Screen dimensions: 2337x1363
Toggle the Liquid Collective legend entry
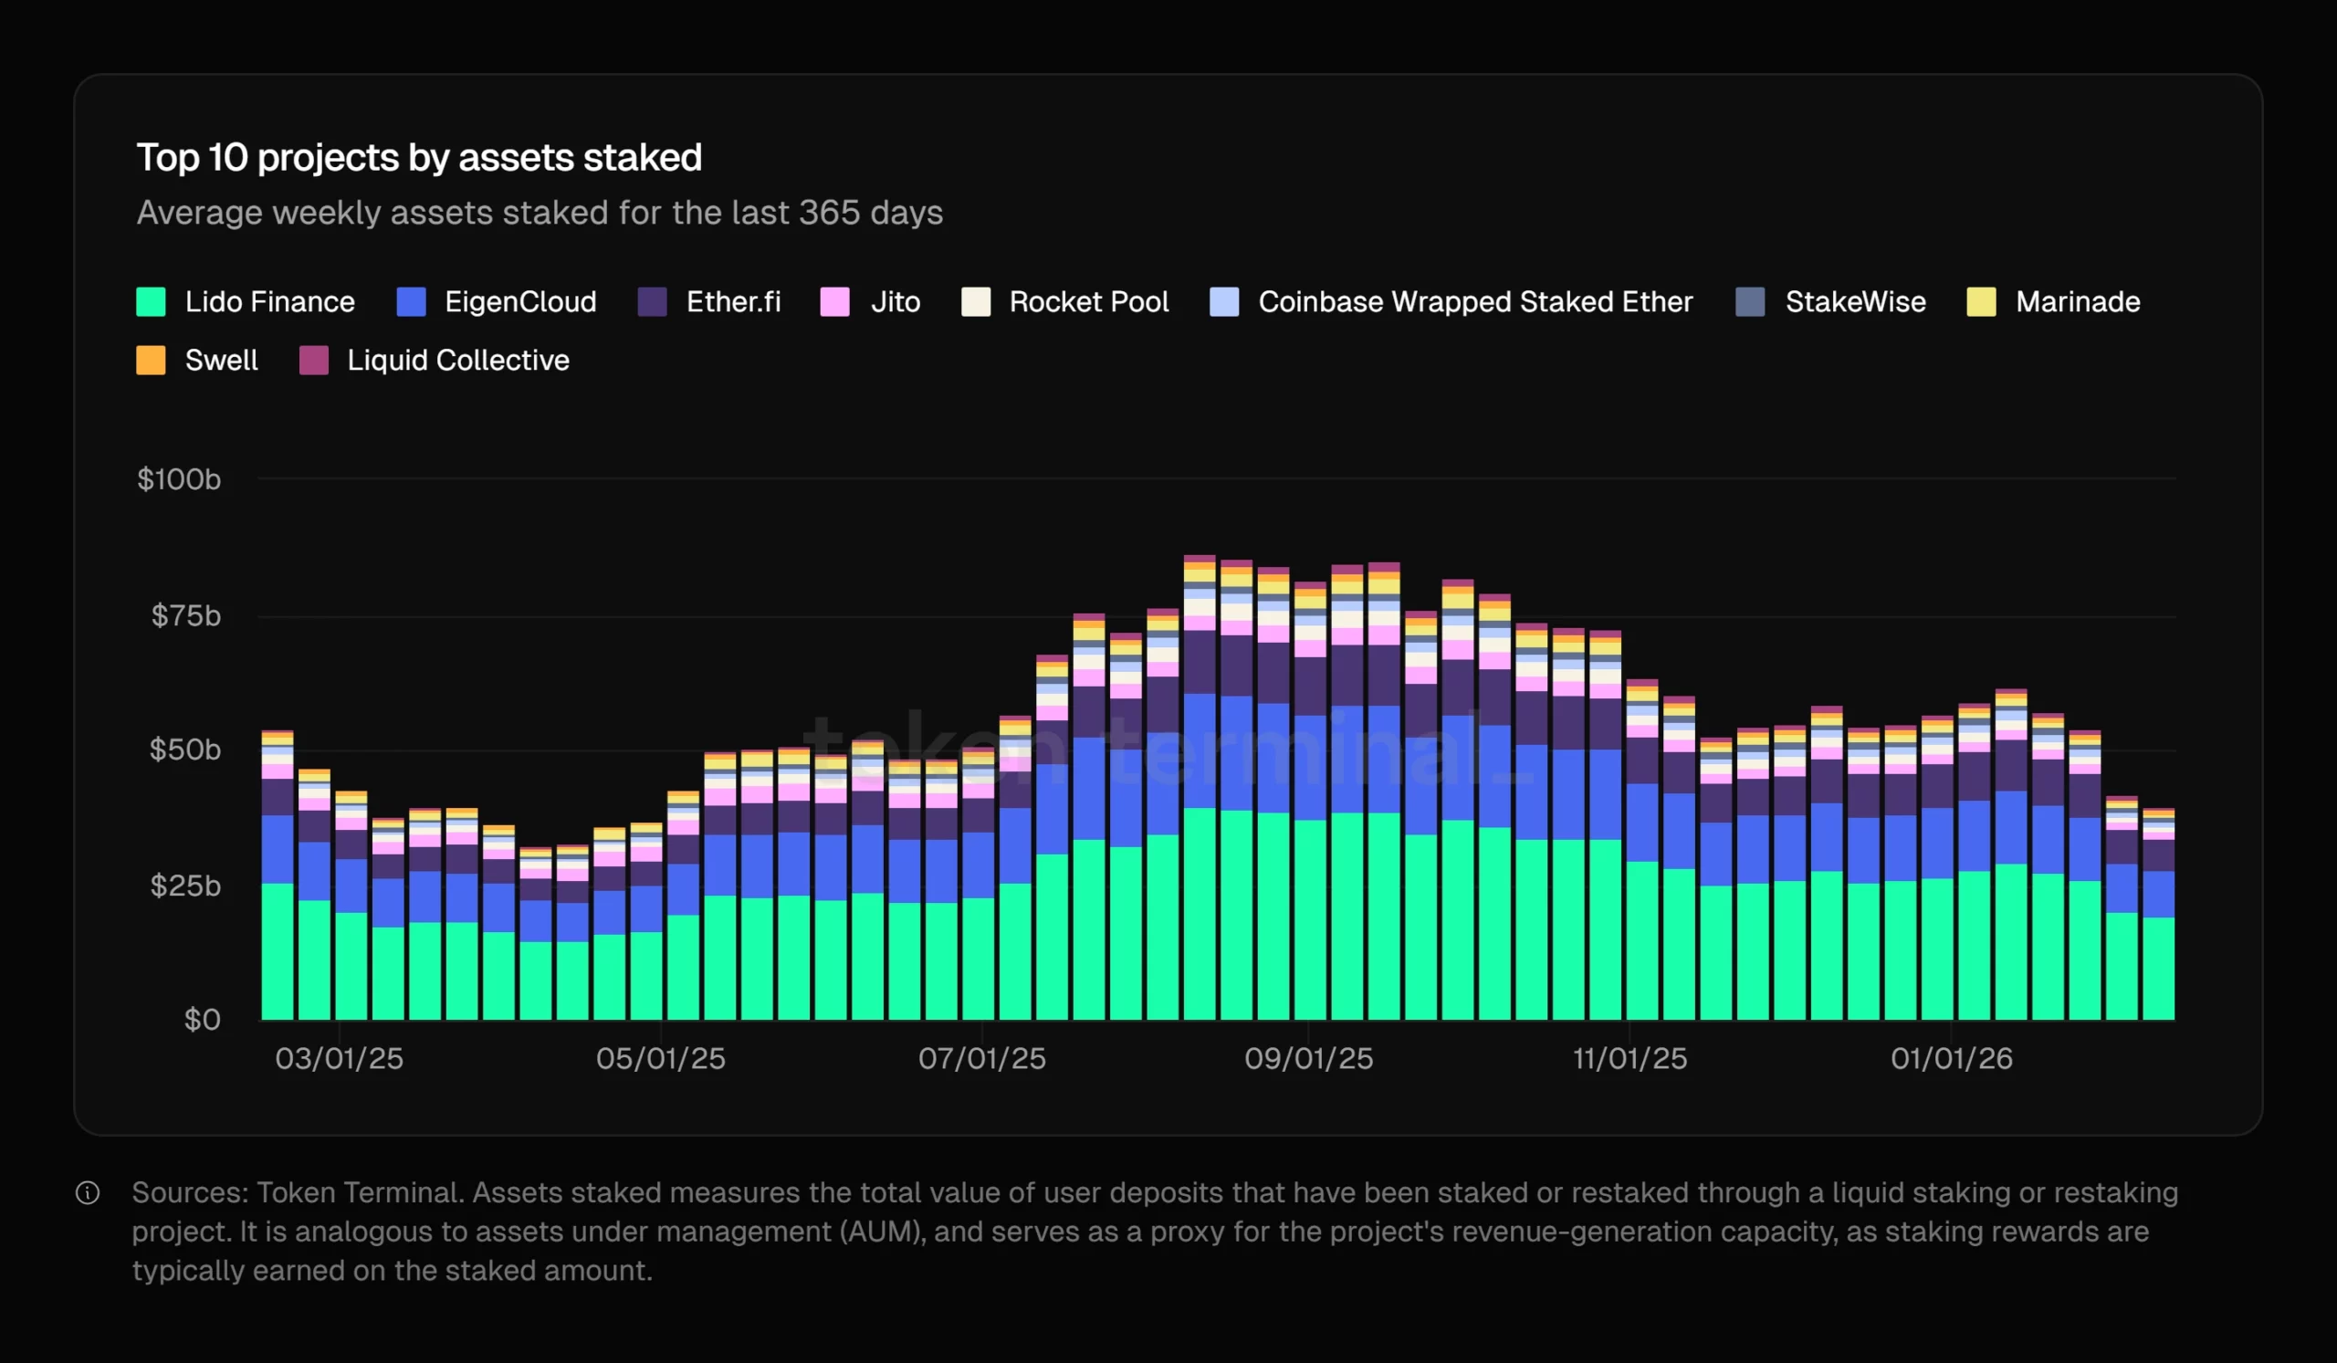pyautogui.click(x=457, y=360)
